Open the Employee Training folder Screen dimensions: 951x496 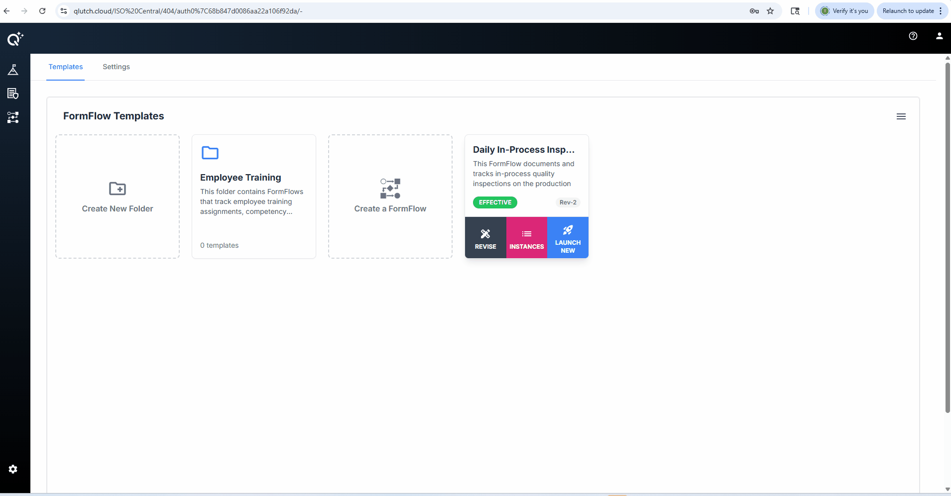coord(253,196)
